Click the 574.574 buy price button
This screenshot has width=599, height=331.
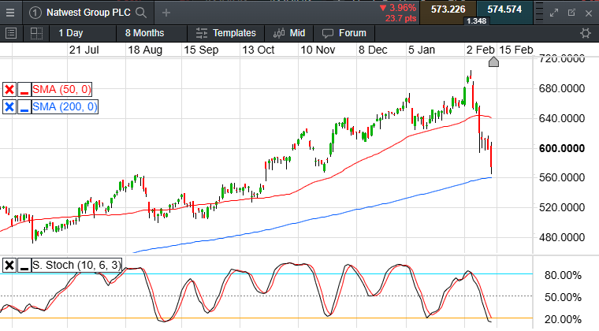click(505, 9)
